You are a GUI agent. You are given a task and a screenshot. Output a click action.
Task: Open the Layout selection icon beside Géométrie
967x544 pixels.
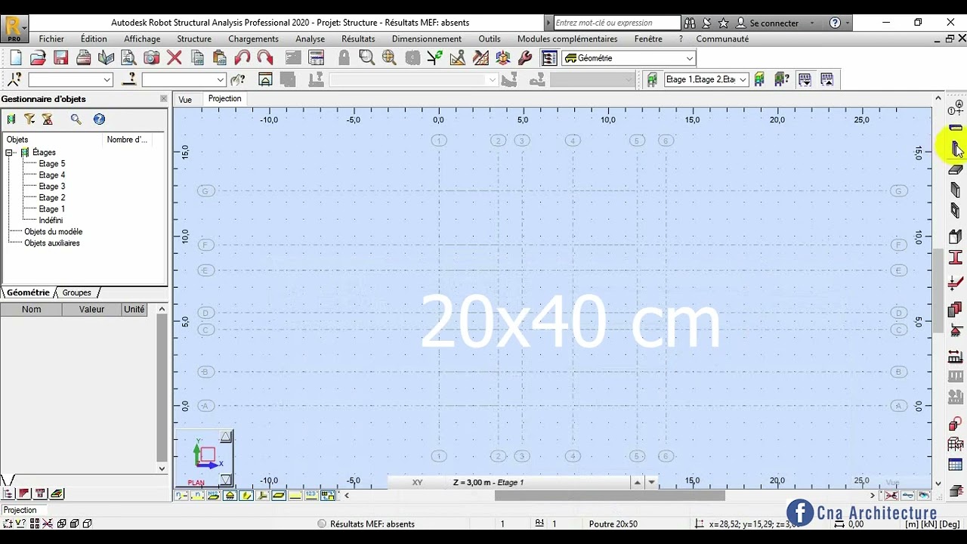coord(549,58)
